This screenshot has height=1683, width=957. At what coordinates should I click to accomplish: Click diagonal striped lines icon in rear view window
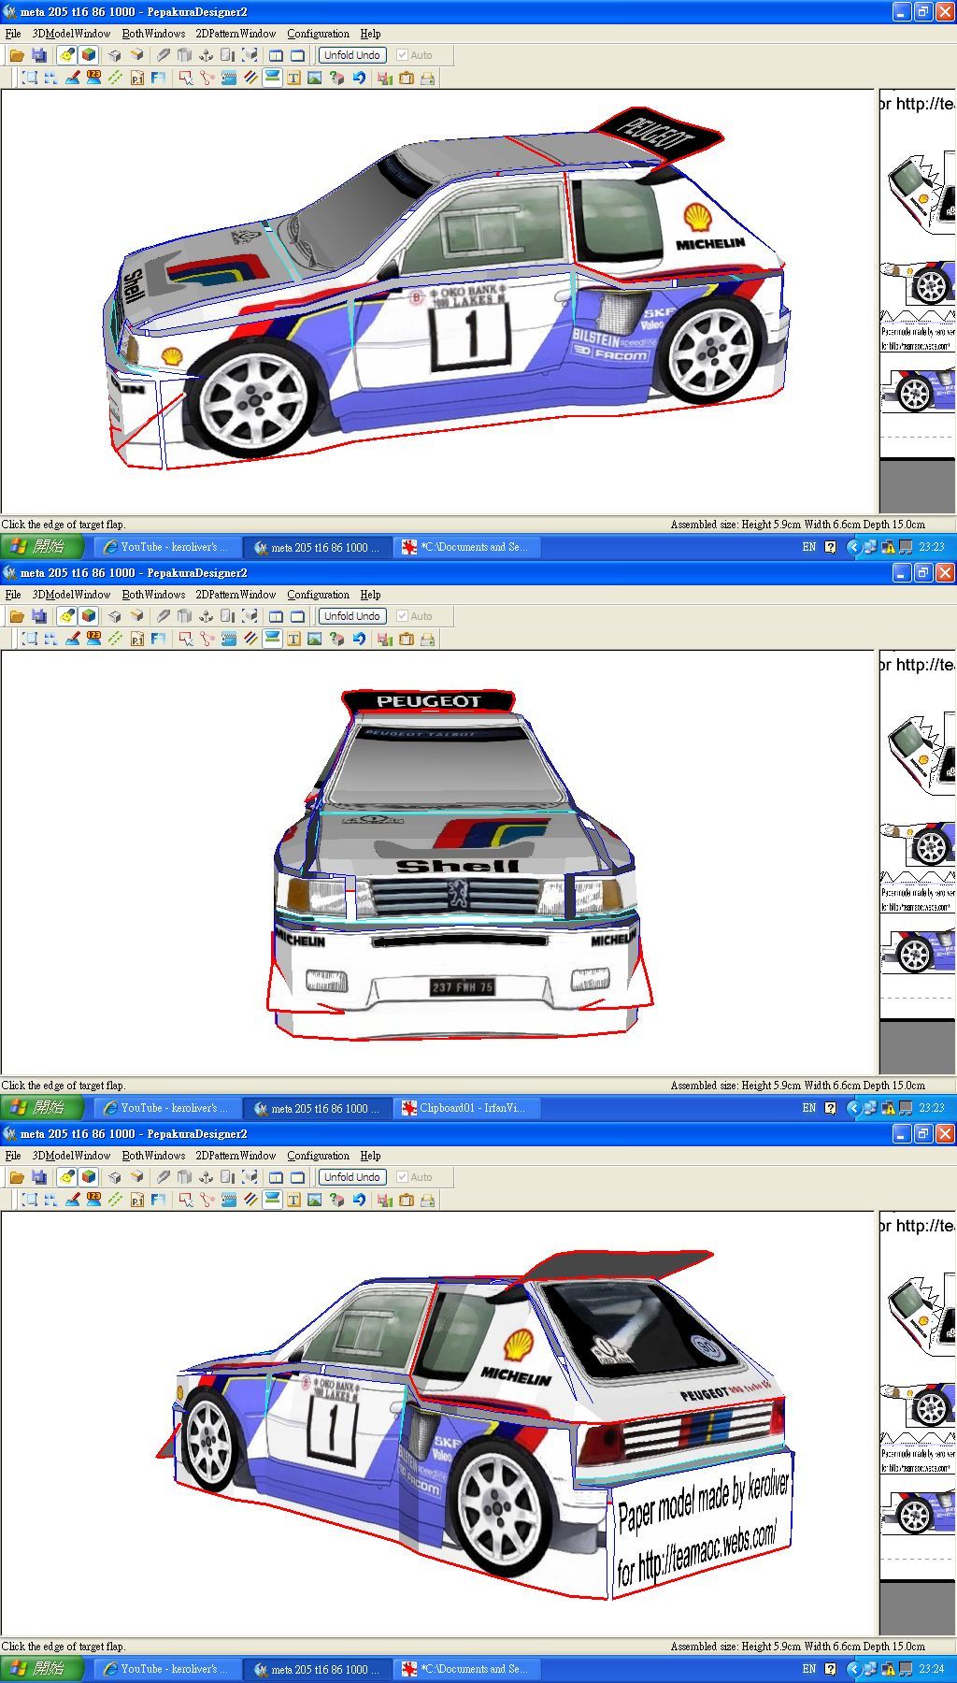pyautogui.click(x=250, y=1201)
